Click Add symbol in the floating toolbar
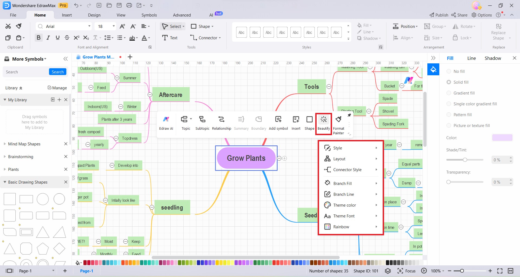Viewport: 520px width, 277px height. coord(278,123)
